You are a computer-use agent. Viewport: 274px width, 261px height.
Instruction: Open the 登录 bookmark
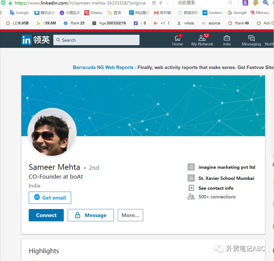[x=115, y=13]
